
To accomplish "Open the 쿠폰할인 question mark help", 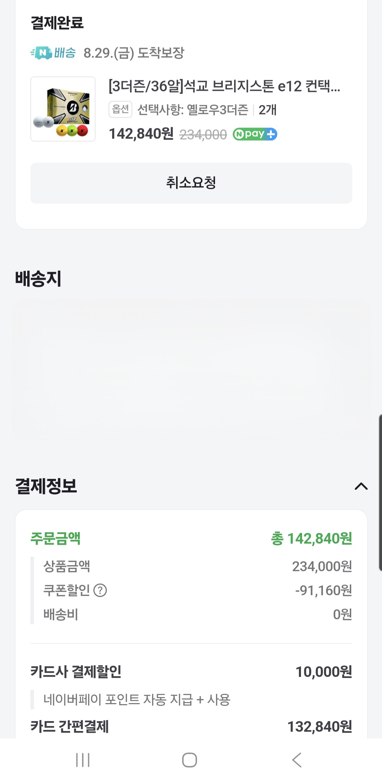I will click(100, 590).
